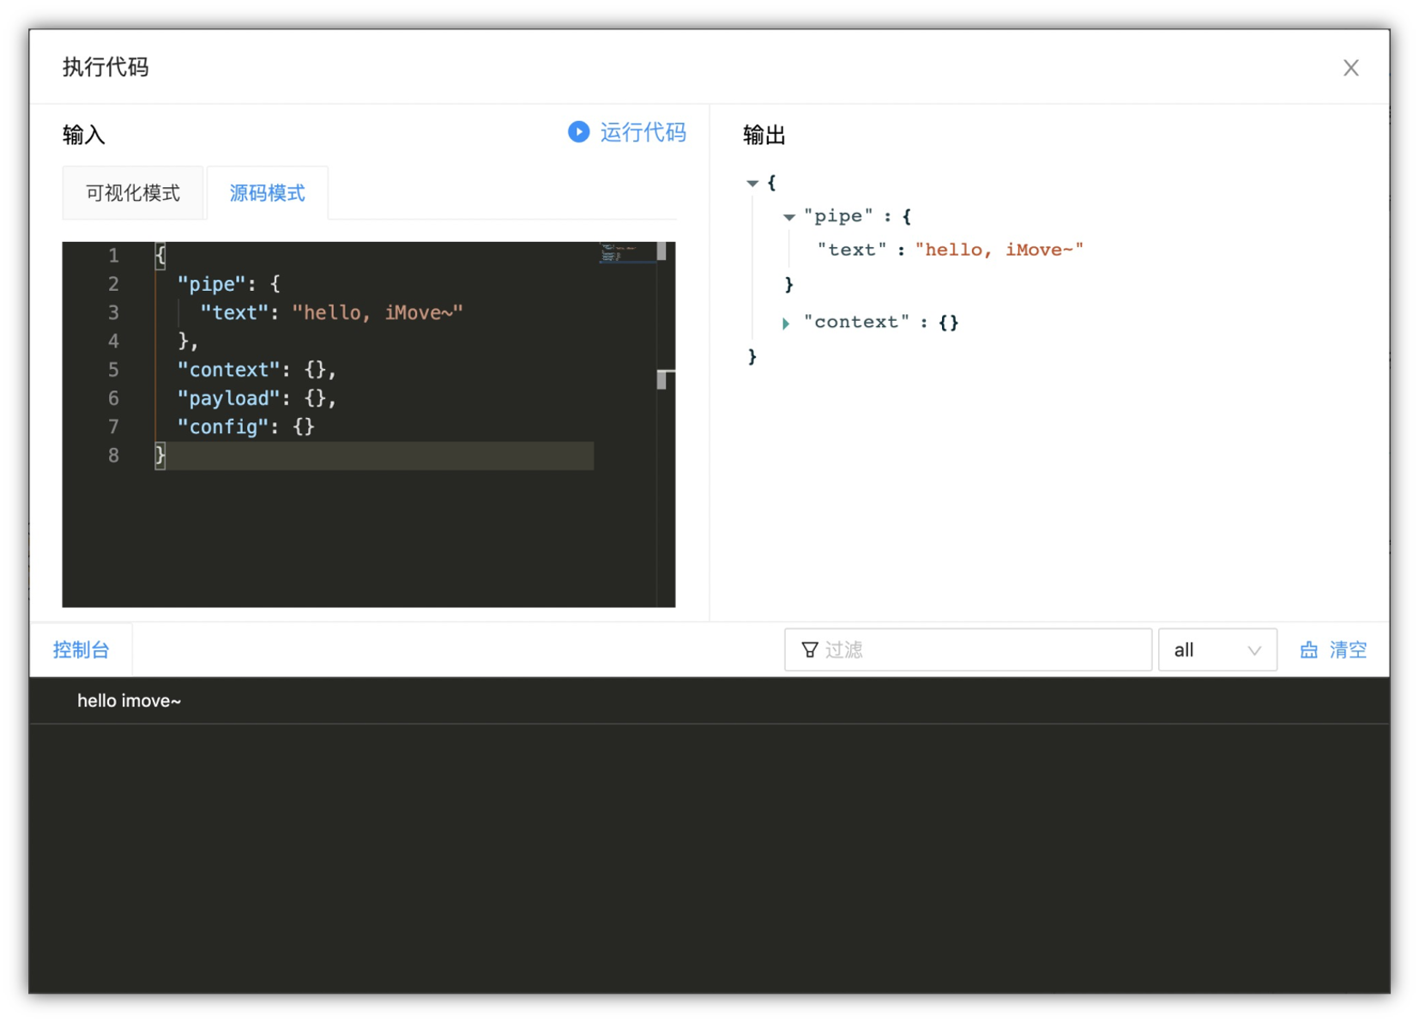1419x1022 pixels.
Task: Click the "hello imove~" console log entry
Action: pos(130,701)
